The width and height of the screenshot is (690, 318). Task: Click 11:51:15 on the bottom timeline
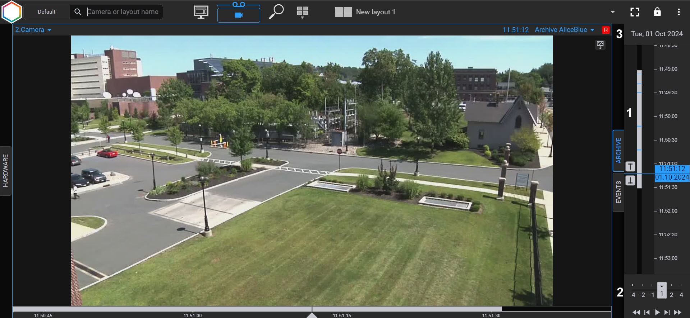(342, 315)
